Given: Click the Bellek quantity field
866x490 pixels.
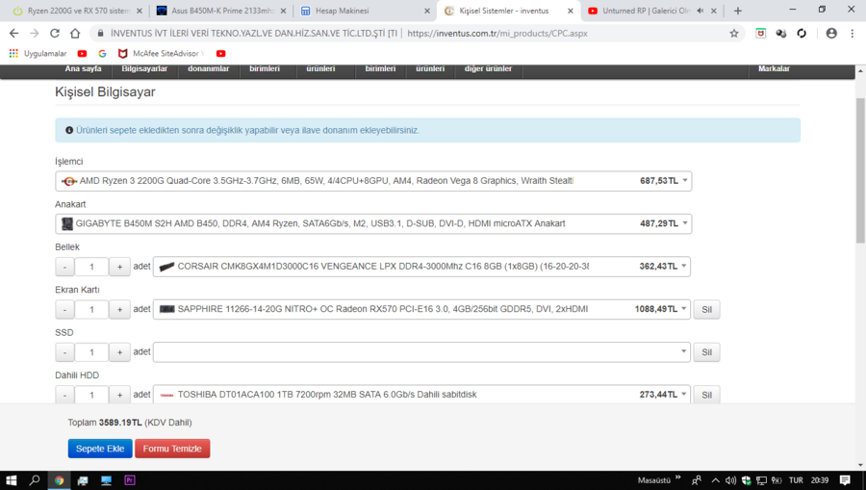Looking at the screenshot, I should pyautogui.click(x=91, y=267).
